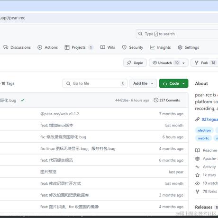Viewport: 218px width, 218px height.
Task: Open the 'feat: 图片拼接' commit message
Action: [x=70, y=207]
